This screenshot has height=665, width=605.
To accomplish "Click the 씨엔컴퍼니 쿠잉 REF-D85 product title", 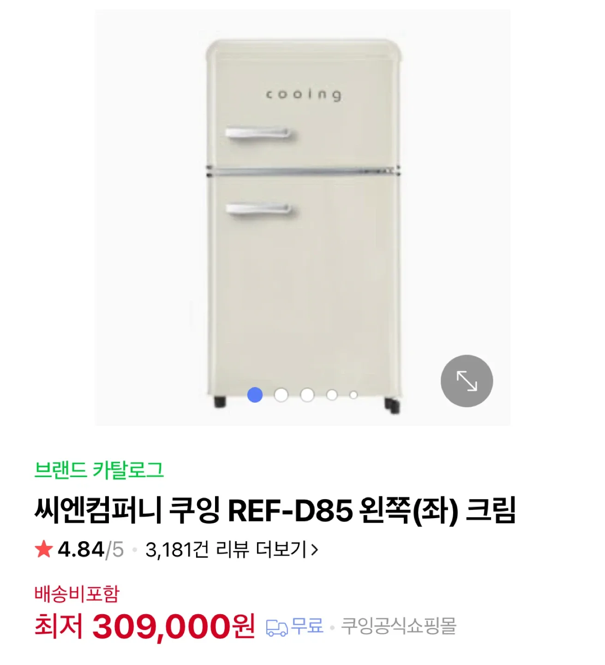I will (x=275, y=510).
